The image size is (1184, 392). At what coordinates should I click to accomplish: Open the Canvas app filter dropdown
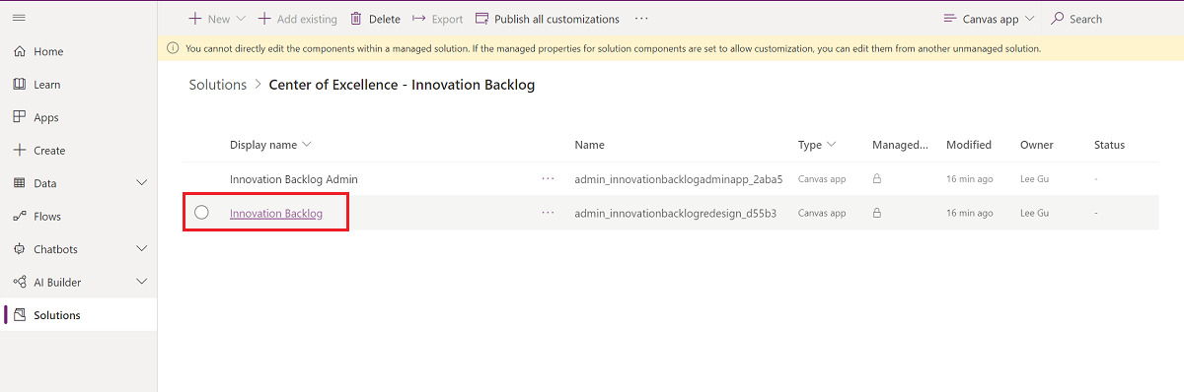pyautogui.click(x=989, y=19)
